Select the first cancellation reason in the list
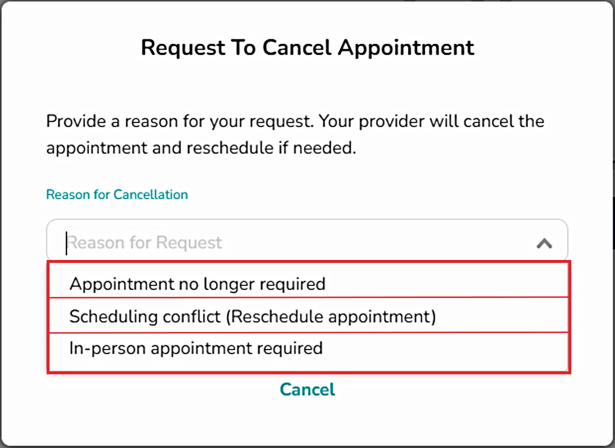 point(197,284)
